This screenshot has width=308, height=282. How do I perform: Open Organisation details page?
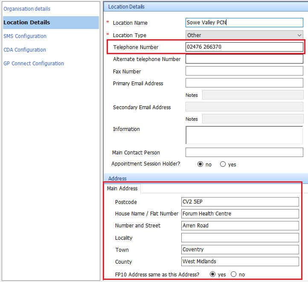click(x=27, y=9)
